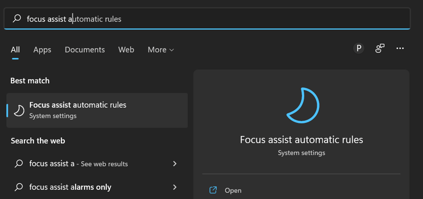The height and width of the screenshot is (199, 423).
Task: Expand arrow for 'focus assist a' result
Action: click(x=175, y=164)
